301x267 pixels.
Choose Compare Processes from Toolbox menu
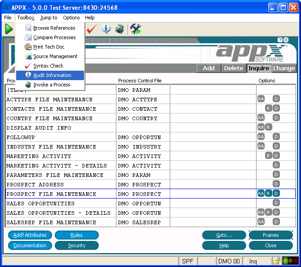[x=50, y=37]
